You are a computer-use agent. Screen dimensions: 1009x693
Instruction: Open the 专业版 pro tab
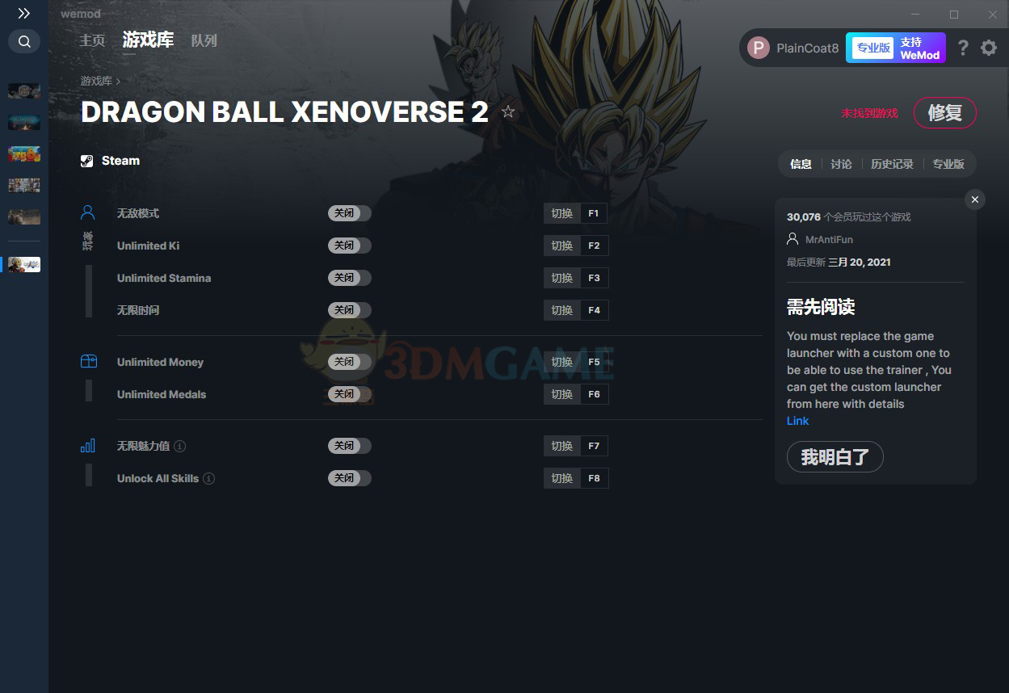click(948, 164)
